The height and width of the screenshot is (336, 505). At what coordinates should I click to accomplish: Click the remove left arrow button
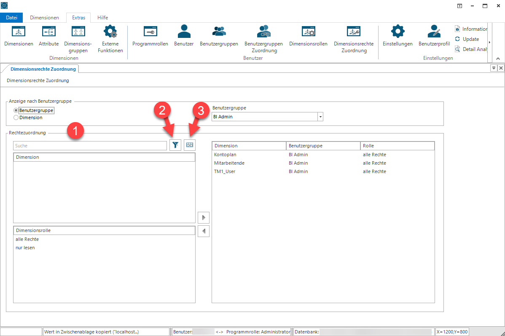coord(204,231)
